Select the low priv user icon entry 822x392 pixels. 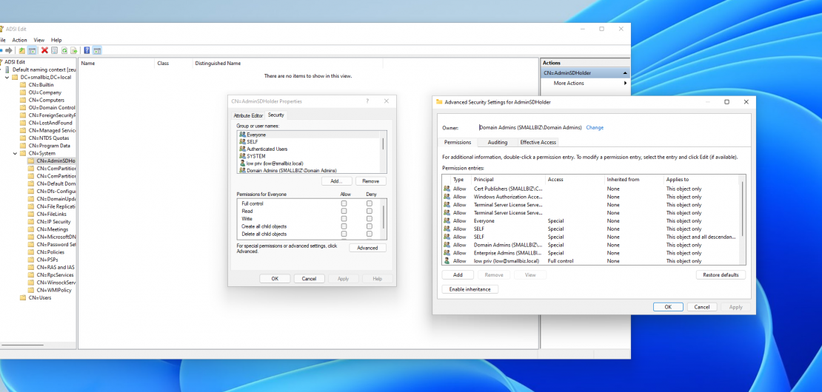(x=242, y=163)
